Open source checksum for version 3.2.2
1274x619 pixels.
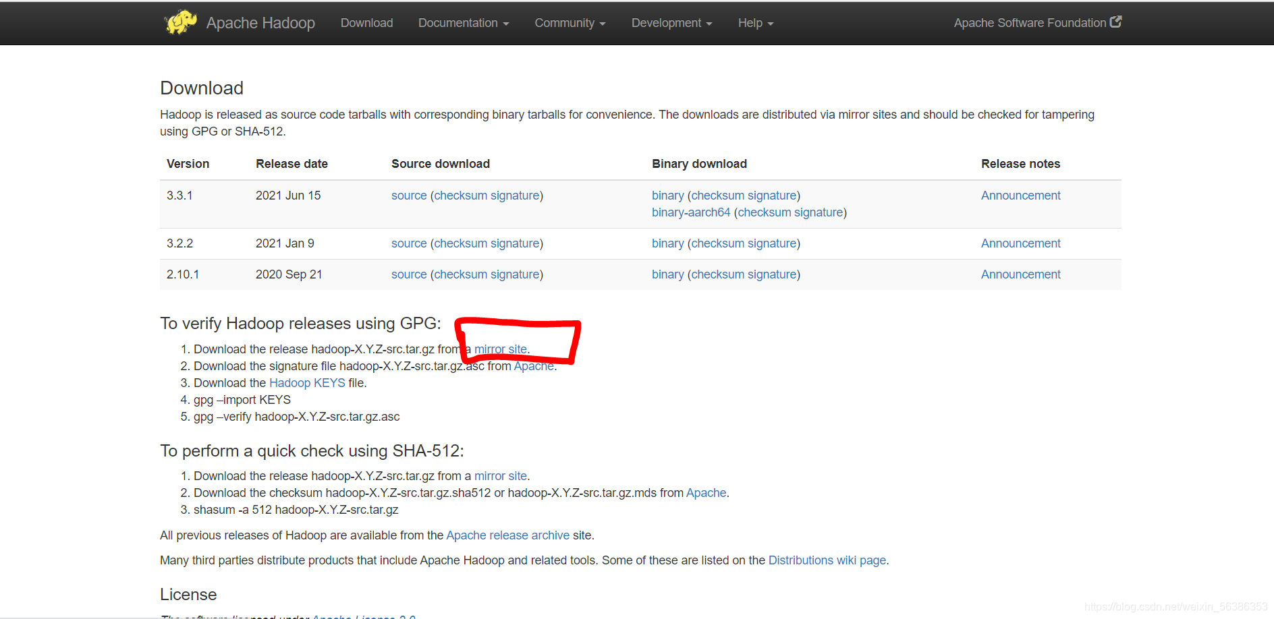click(x=460, y=243)
